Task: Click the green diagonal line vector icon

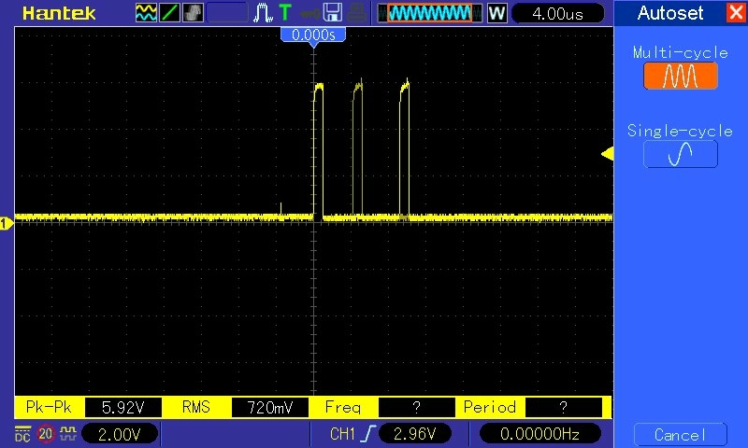Action: click(169, 13)
